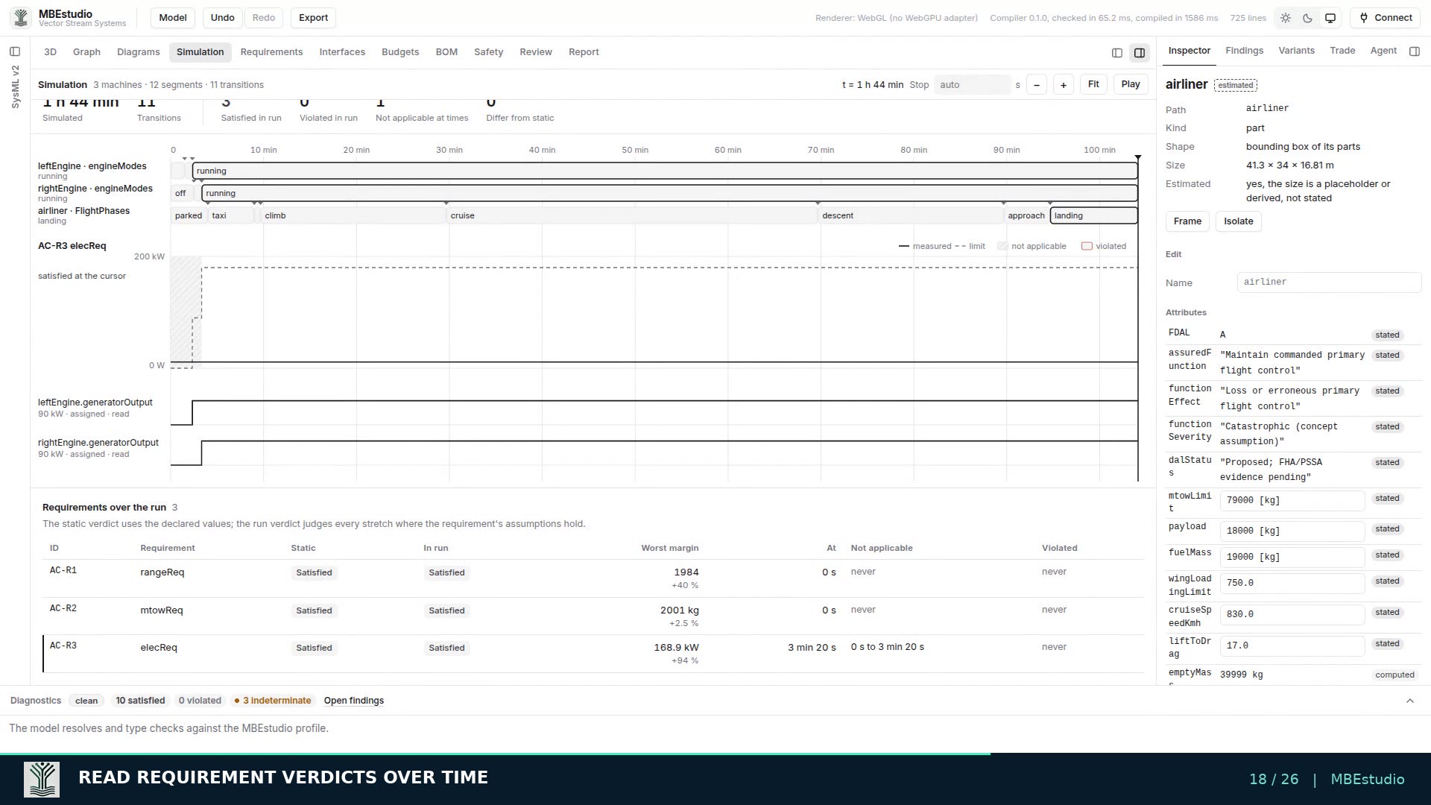The image size is (1431, 805).
Task: Open the Review tab
Action: (x=536, y=52)
